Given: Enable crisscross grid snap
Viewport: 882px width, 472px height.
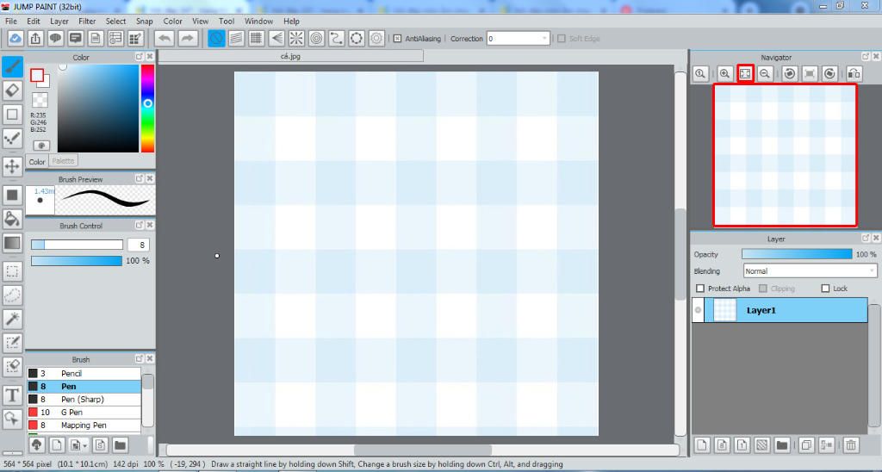Looking at the screenshot, I should click(x=257, y=38).
